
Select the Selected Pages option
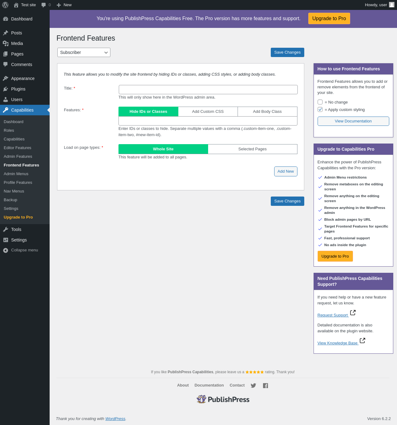coord(252,149)
